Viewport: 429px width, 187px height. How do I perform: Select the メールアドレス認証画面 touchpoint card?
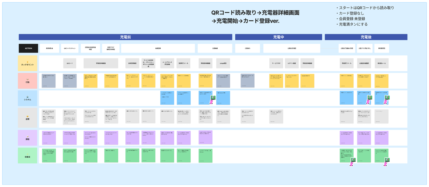167,63
